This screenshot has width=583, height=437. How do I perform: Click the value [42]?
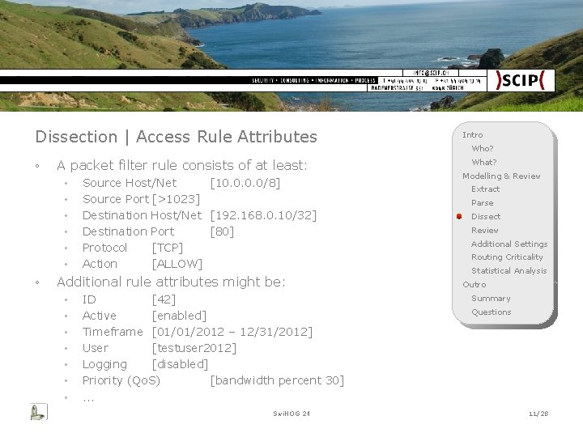point(164,299)
